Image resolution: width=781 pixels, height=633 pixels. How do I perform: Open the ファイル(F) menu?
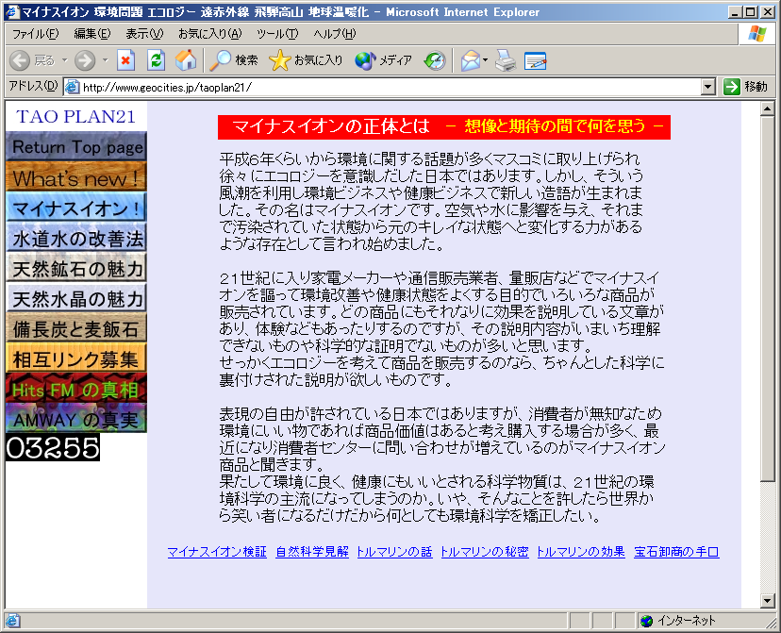tap(35, 34)
